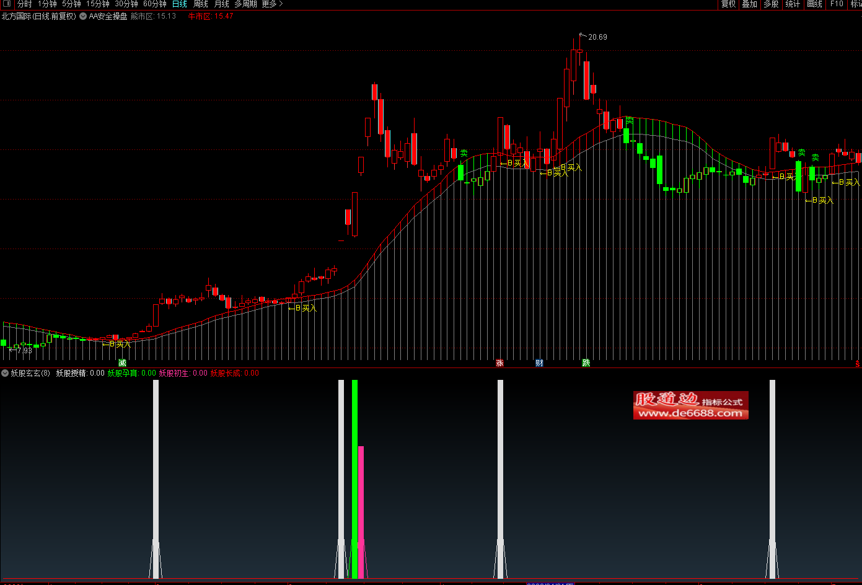Open the 更多 periods menu
862x585 pixels.
(x=271, y=4)
